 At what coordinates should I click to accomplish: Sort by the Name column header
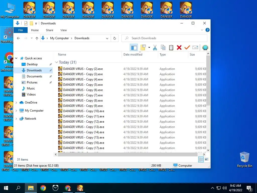pyautogui.click(x=62, y=55)
